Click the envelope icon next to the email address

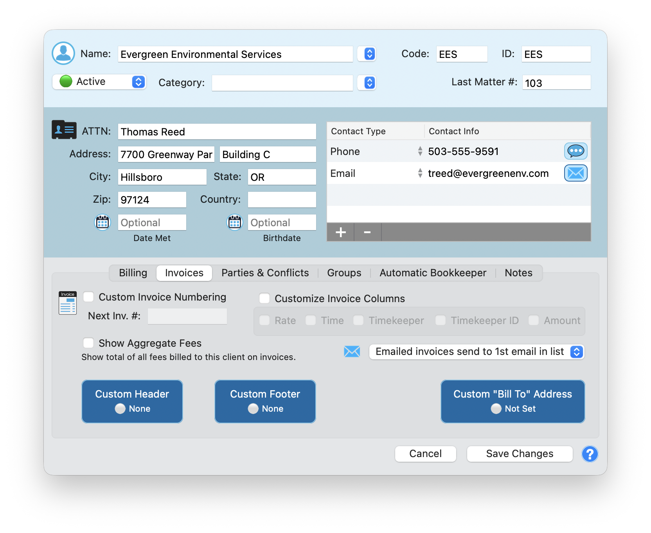tap(575, 173)
